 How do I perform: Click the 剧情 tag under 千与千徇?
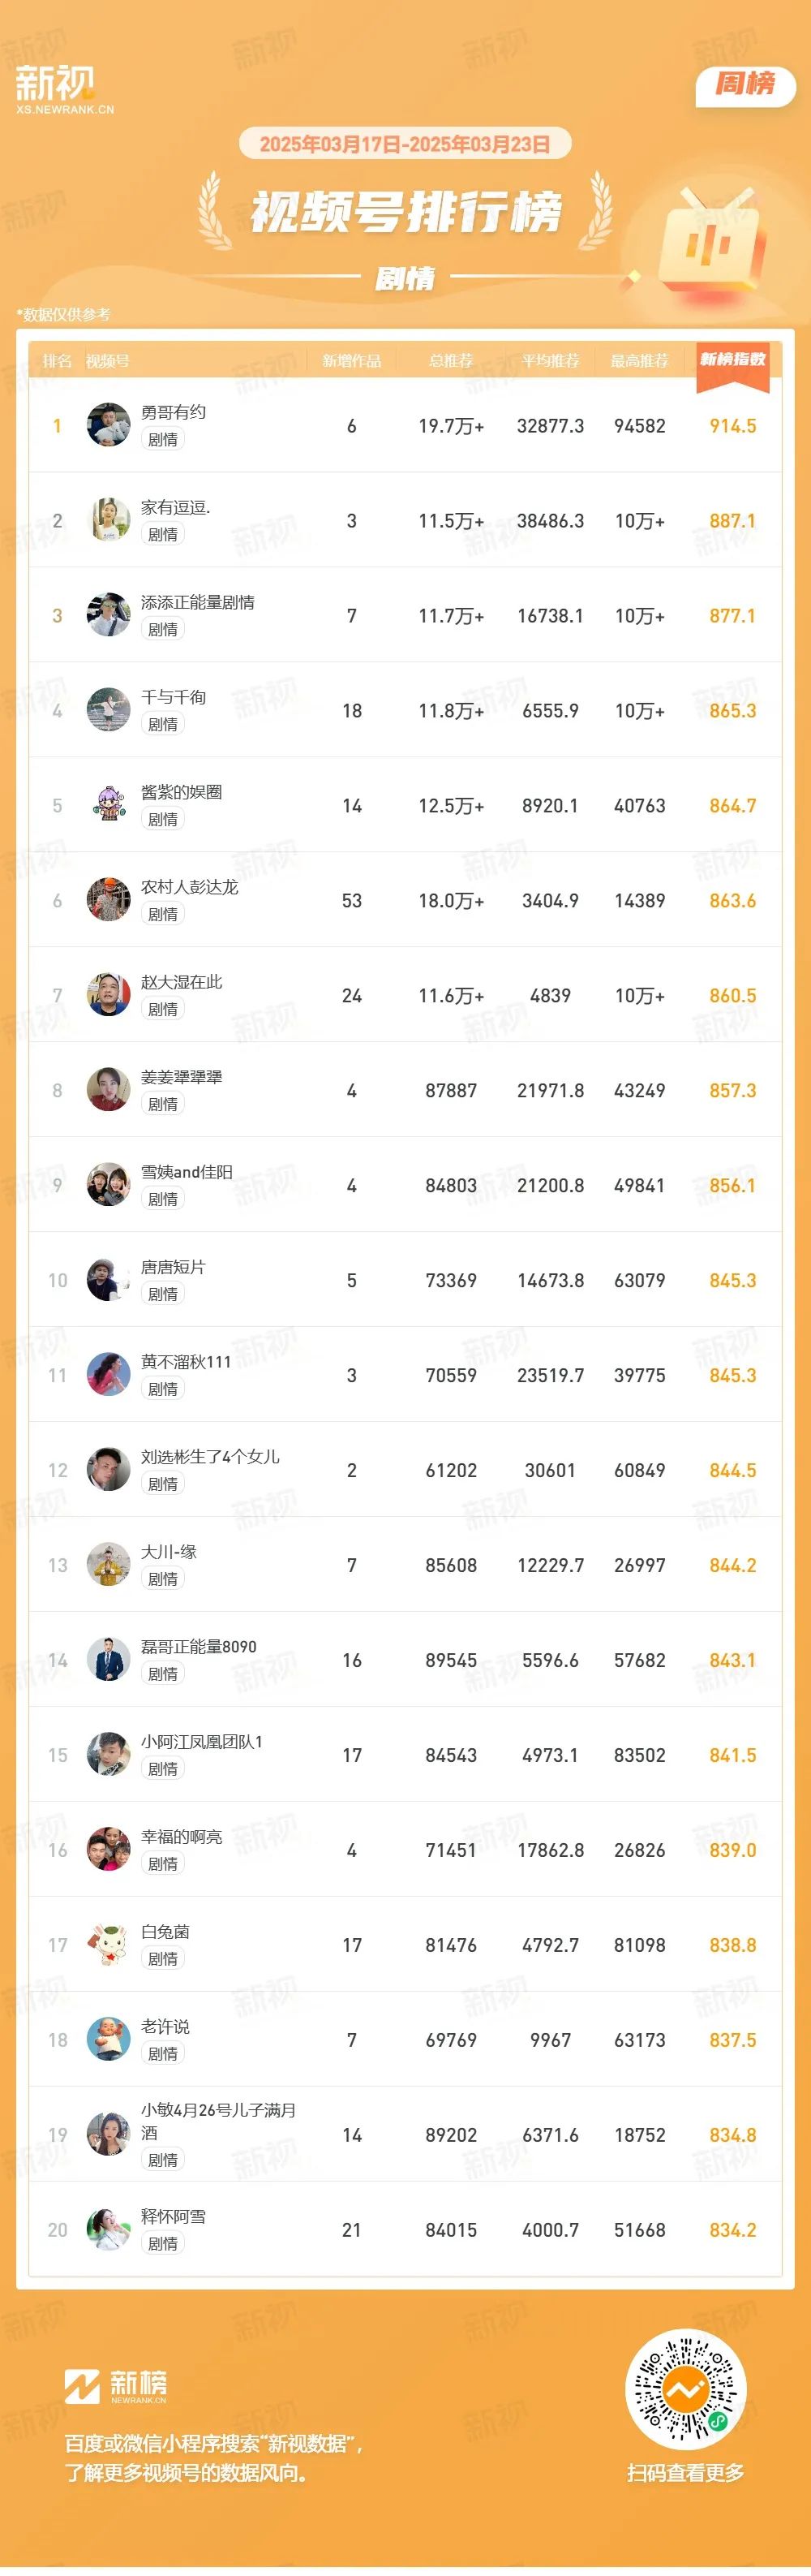(x=163, y=724)
